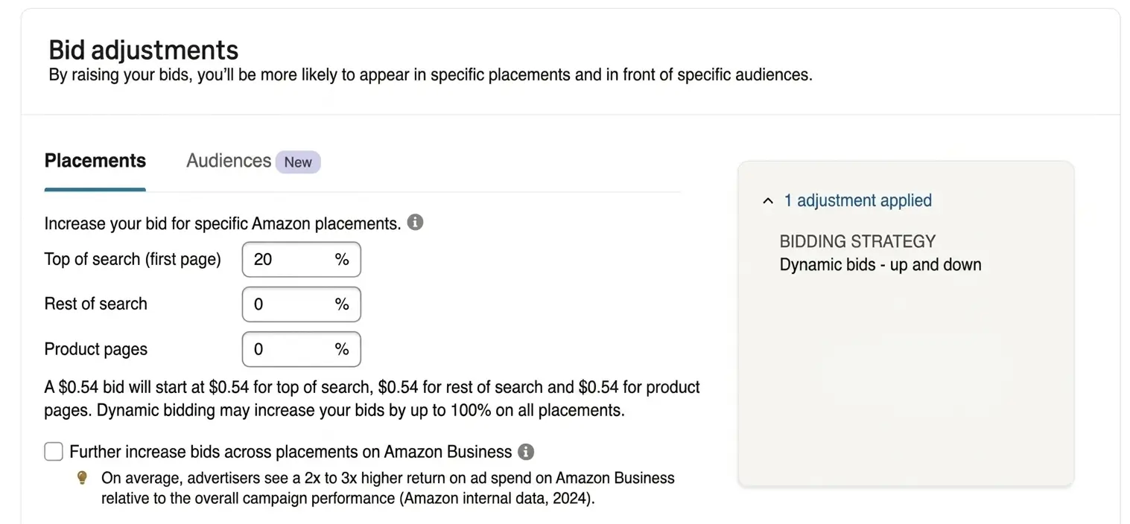Click the lightbulb tip icon

click(x=83, y=478)
